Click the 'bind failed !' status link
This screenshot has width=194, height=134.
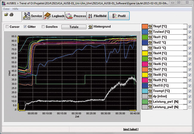[x=131, y=129]
